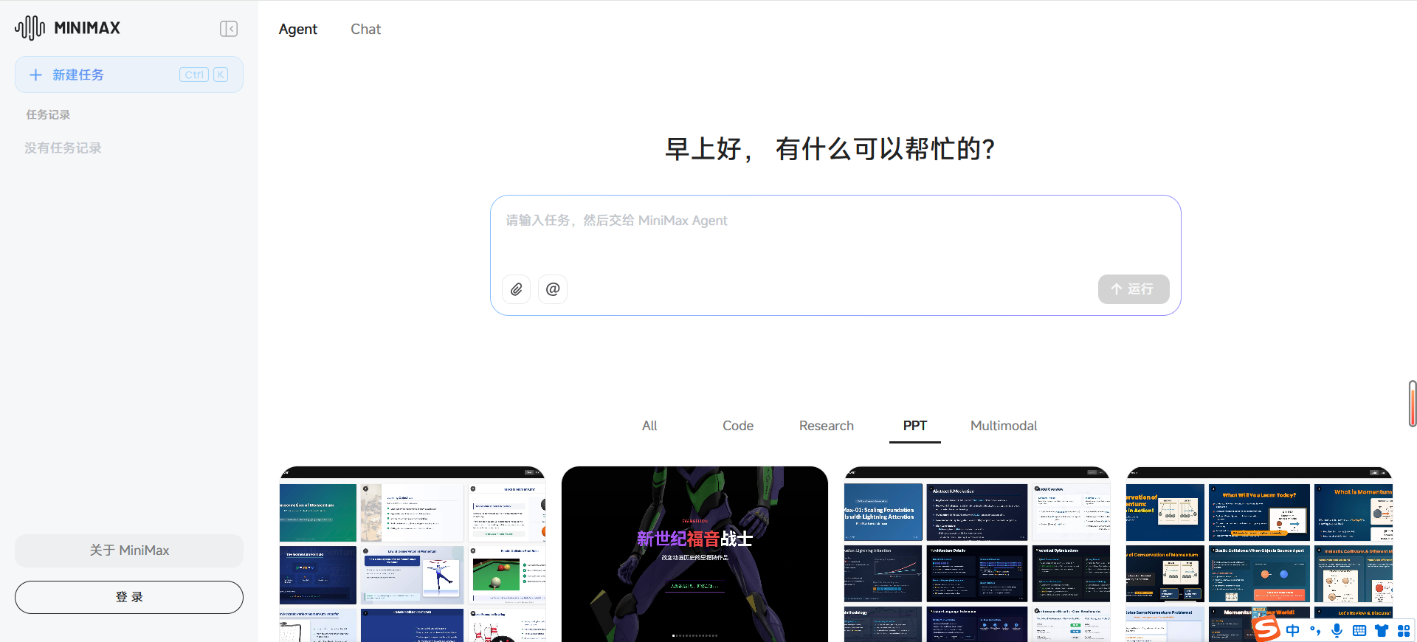The width and height of the screenshot is (1417, 642).
Task: Click the 早上好 greeting heading
Action: coord(830,149)
